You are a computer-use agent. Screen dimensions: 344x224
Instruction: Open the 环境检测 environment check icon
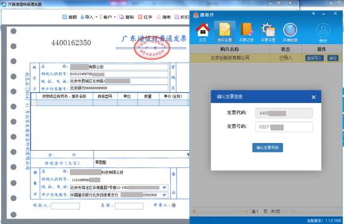290,32
